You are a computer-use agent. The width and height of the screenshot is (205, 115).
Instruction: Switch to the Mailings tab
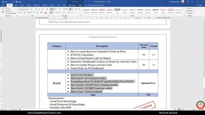(x=45, y=5)
